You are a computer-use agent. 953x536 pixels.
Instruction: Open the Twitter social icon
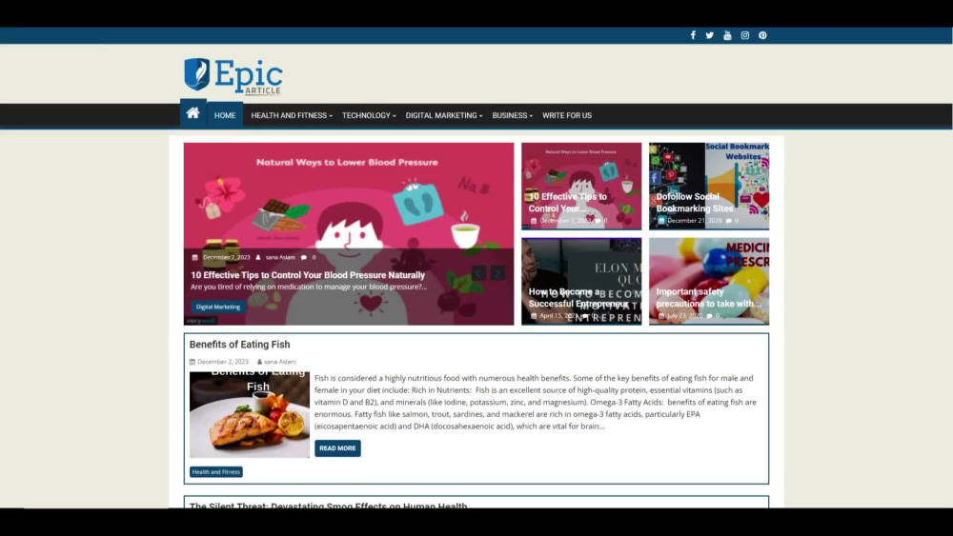pos(709,35)
